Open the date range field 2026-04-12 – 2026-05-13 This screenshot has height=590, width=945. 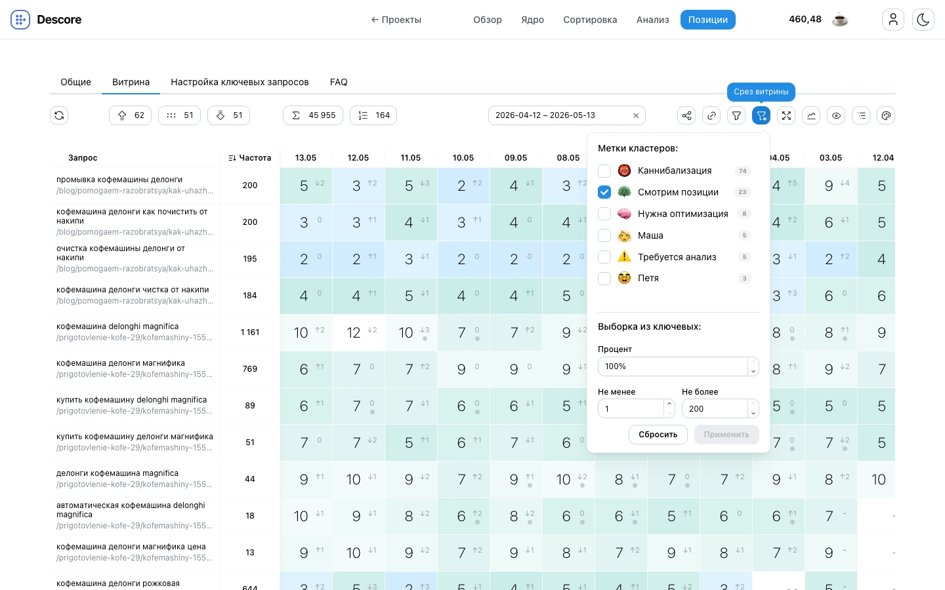[567, 115]
